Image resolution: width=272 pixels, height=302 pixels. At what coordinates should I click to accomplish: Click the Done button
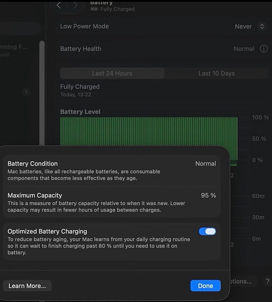pyautogui.click(x=205, y=286)
